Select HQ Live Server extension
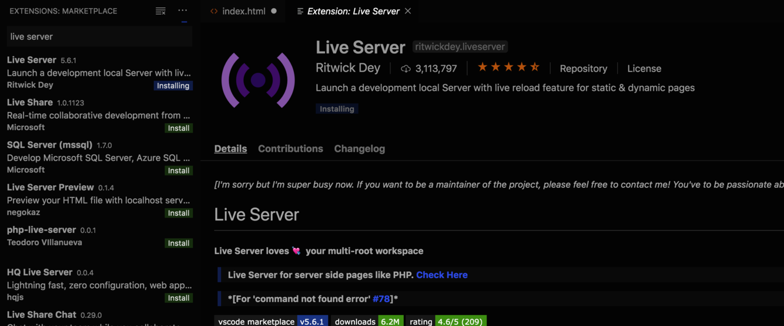Image resolution: width=784 pixels, height=326 pixels. point(99,285)
